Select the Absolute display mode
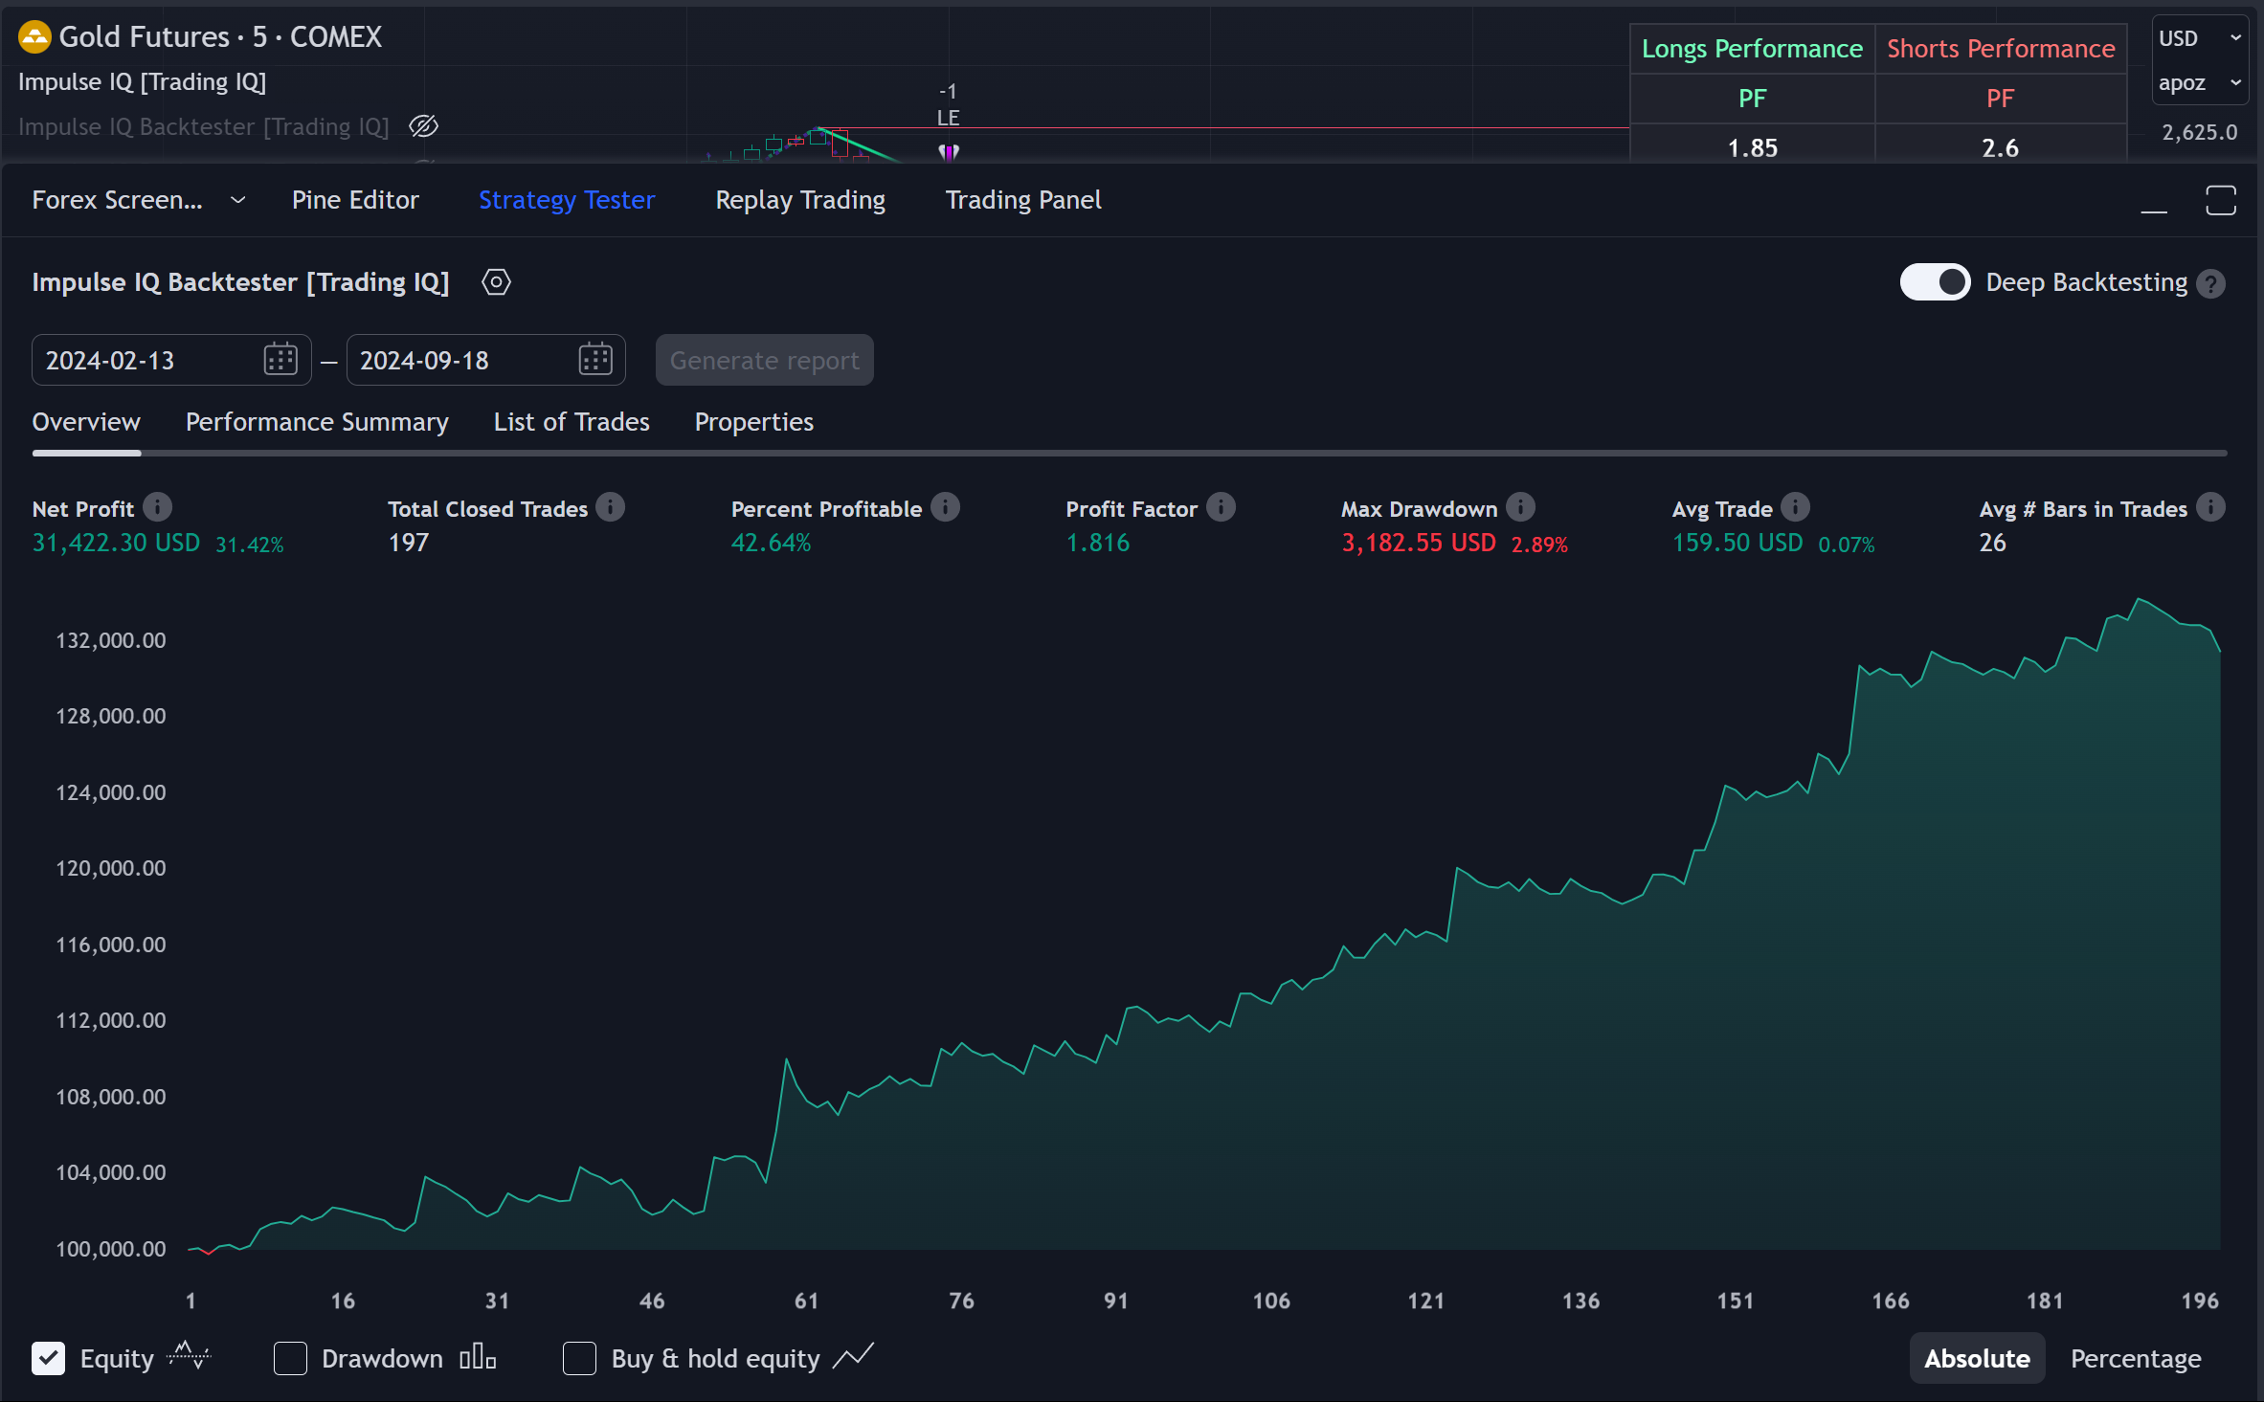The image size is (2264, 1402). click(1977, 1358)
